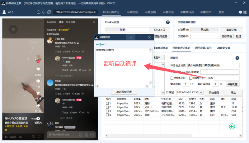Image resolution: width=249 pixels, height=143 pixels.
Task: Select the TA的作品 tab in side panel
Action: coord(51,22)
